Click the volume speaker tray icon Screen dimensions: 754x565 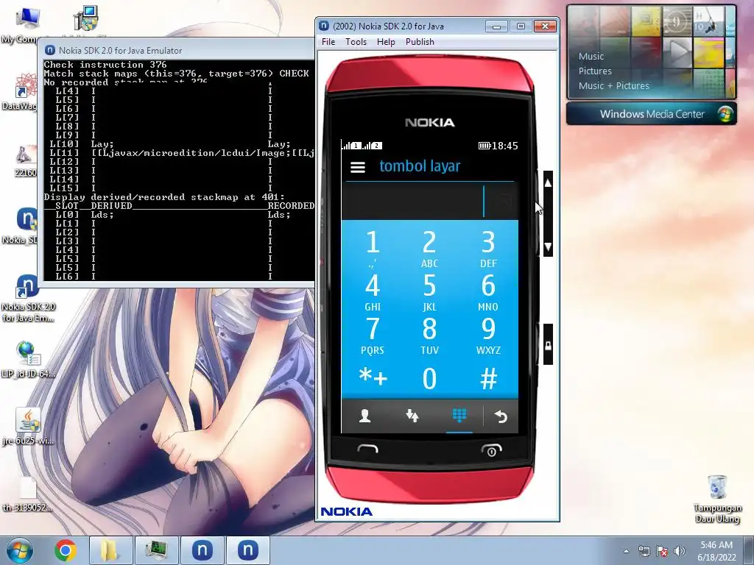(680, 551)
